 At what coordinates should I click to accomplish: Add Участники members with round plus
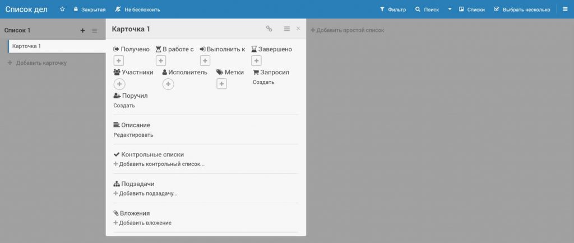pos(119,84)
